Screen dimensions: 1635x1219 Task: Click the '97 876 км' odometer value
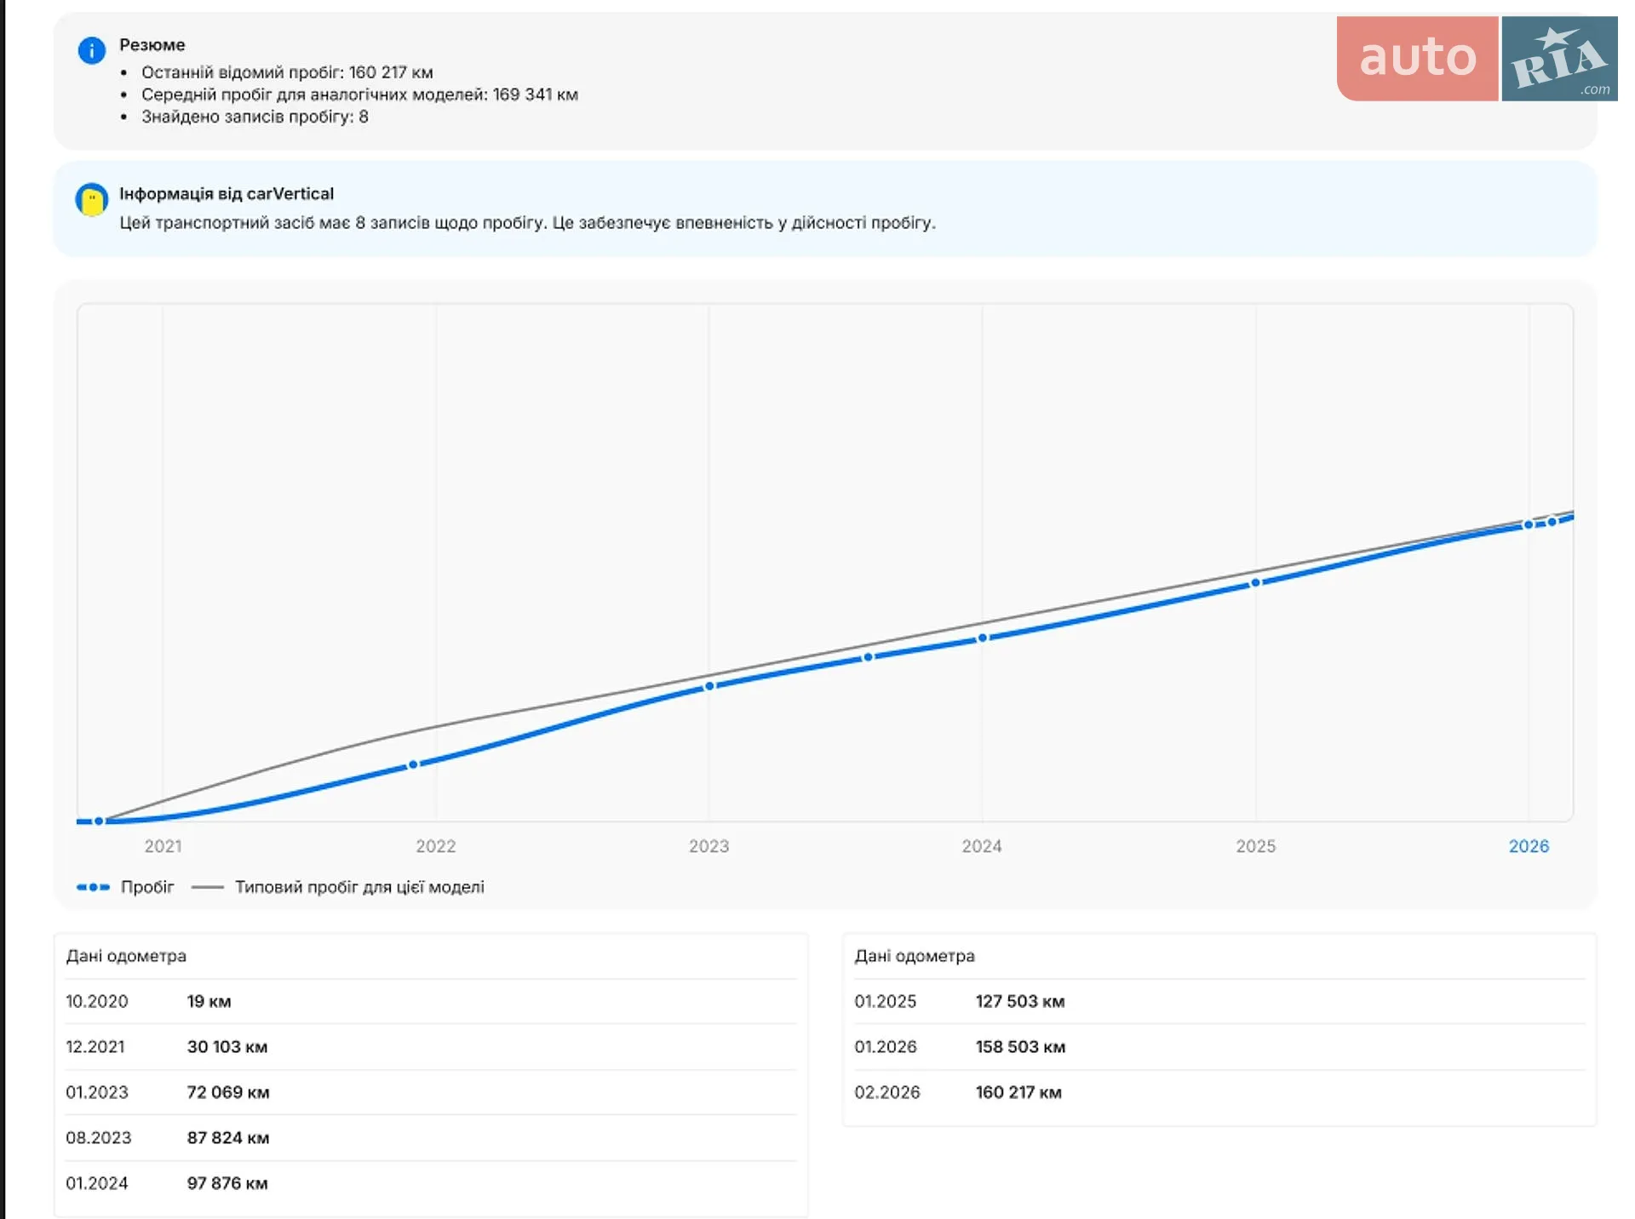tap(227, 1183)
